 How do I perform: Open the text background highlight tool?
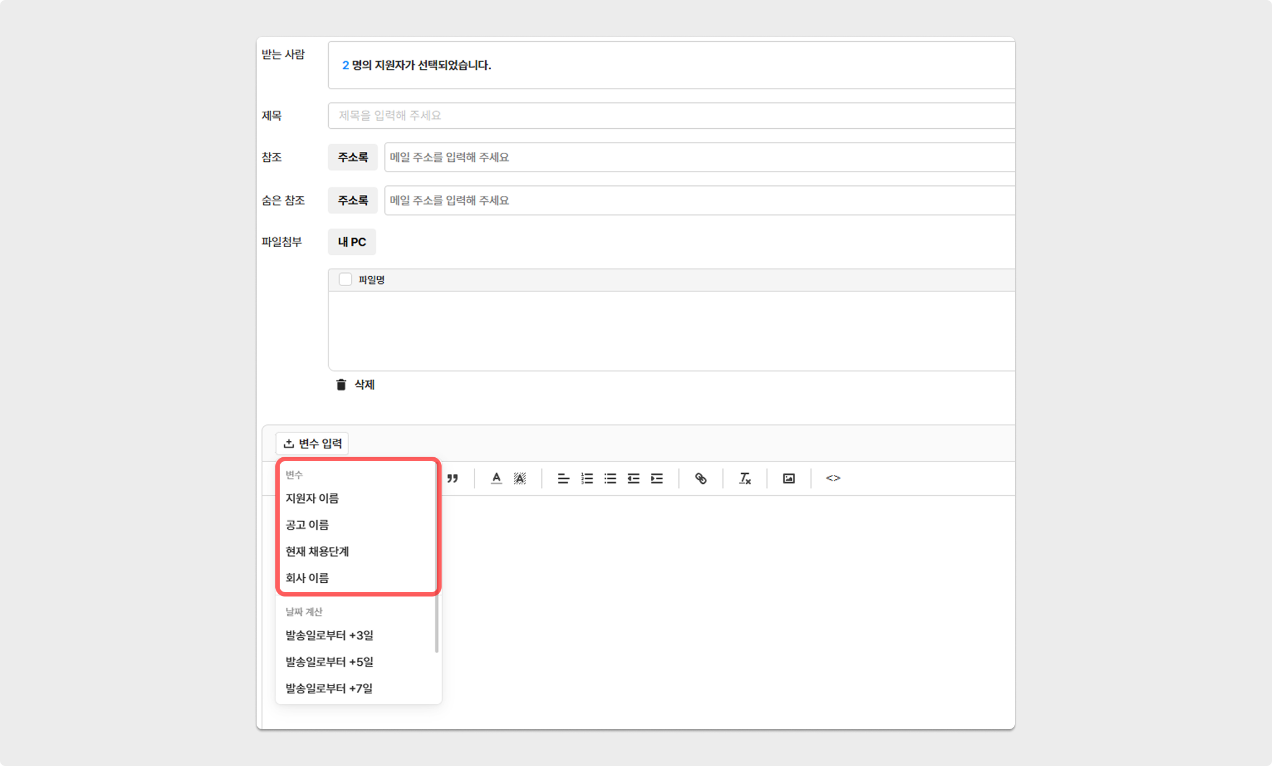pyautogui.click(x=520, y=478)
